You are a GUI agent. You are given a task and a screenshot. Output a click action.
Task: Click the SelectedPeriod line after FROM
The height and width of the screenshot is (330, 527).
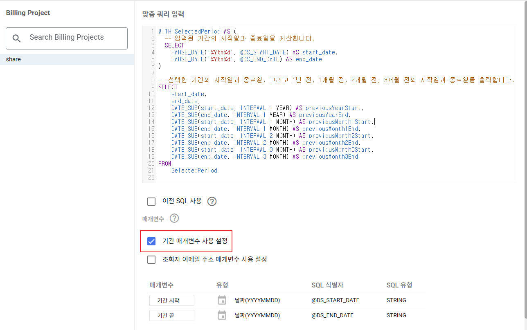[194, 171]
